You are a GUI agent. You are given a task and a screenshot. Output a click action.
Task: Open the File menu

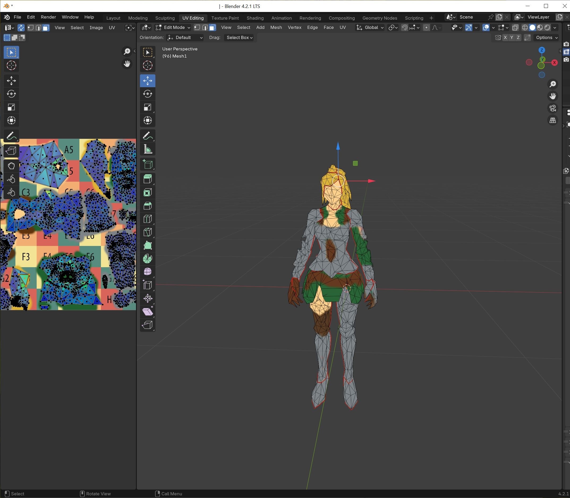pyautogui.click(x=17, y=17)
